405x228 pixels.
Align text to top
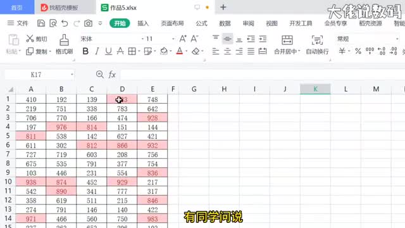(216, 38)
